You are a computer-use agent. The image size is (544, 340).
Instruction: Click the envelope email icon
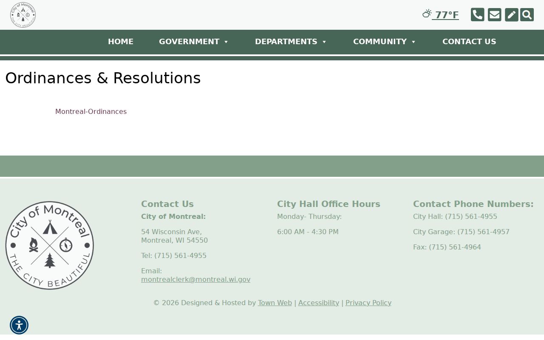point(495,15)
